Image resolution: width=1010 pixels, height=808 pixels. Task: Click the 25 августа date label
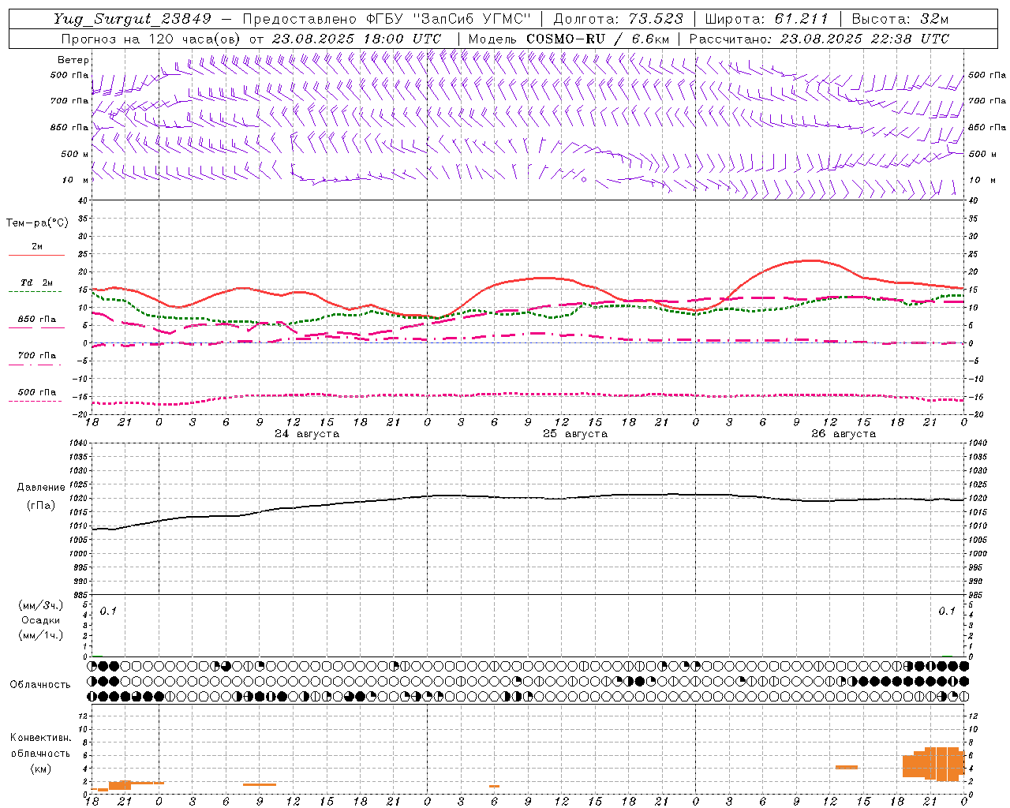[x=575, y=434]
